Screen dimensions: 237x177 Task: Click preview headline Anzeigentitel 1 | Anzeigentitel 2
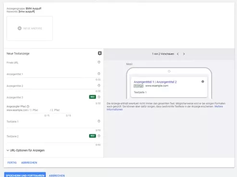(x=155, y=82)
